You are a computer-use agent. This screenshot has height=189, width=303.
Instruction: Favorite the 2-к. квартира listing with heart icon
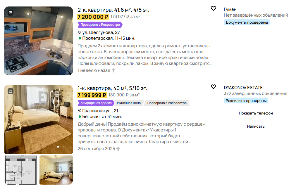coord(213,8)
